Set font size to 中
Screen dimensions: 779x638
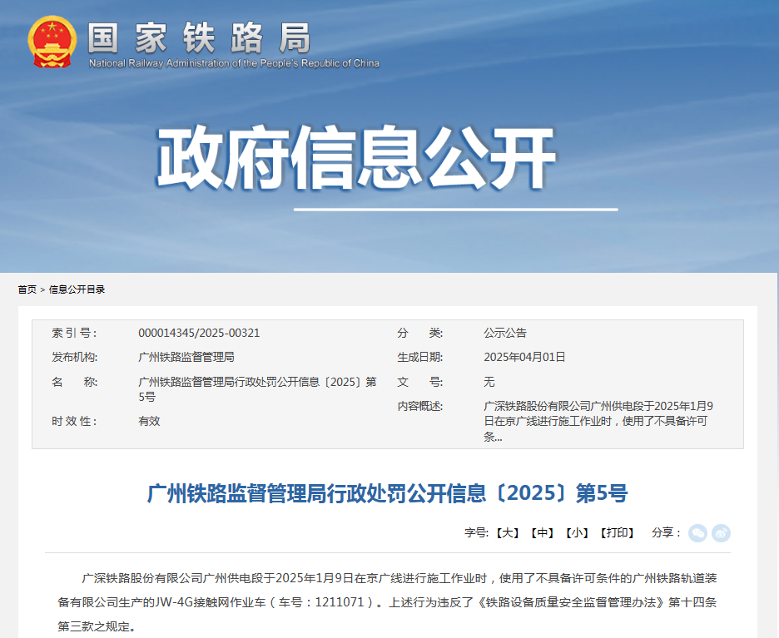(542, 533)
